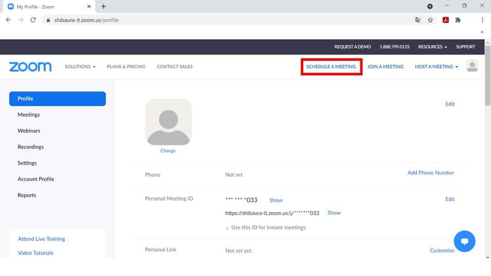Open Webinars in the sidebar
Viewport: 491px width, 276px height.
pos(29,131)
